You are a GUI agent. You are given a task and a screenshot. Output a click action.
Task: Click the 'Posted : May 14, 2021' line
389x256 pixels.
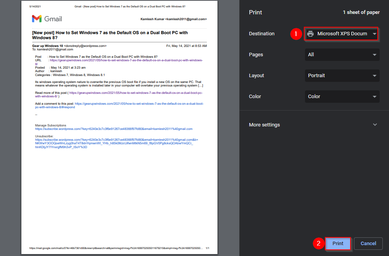coord(60,67)
